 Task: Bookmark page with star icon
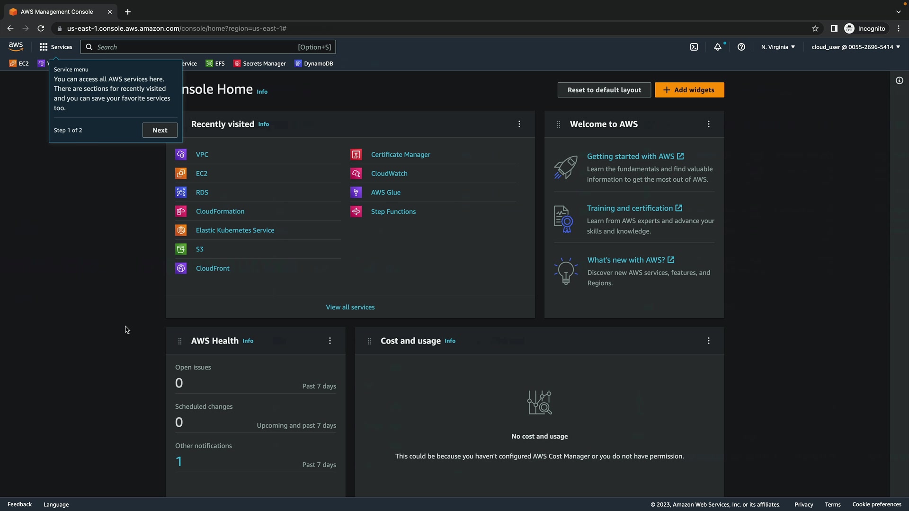(815, 28)
